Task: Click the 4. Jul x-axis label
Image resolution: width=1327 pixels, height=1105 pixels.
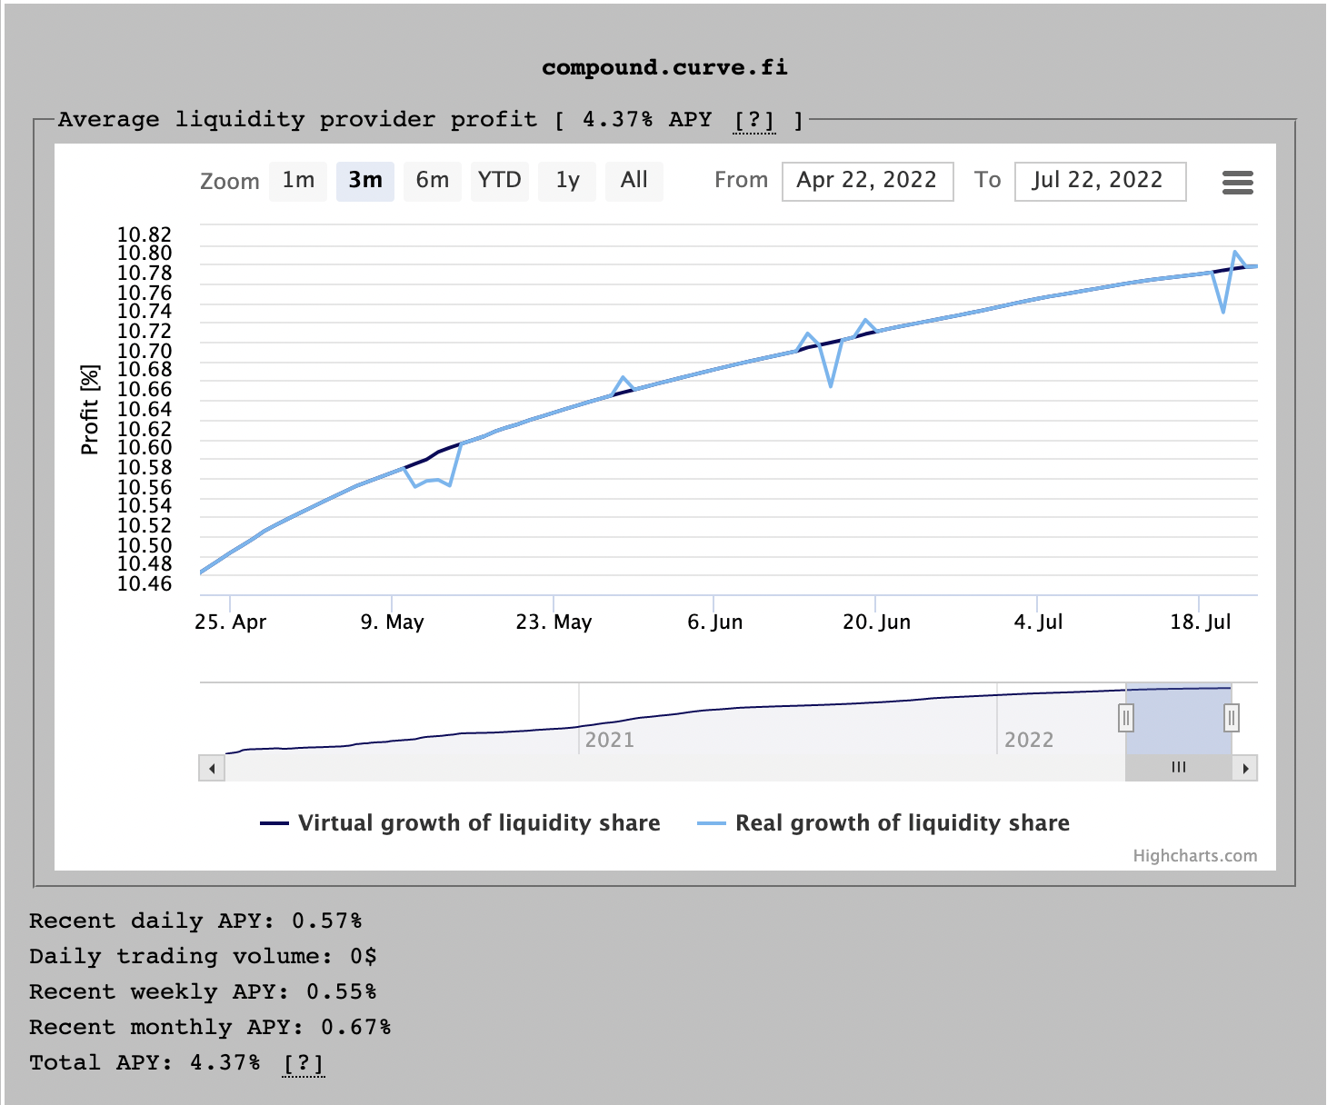Action: pos(1039,622)
